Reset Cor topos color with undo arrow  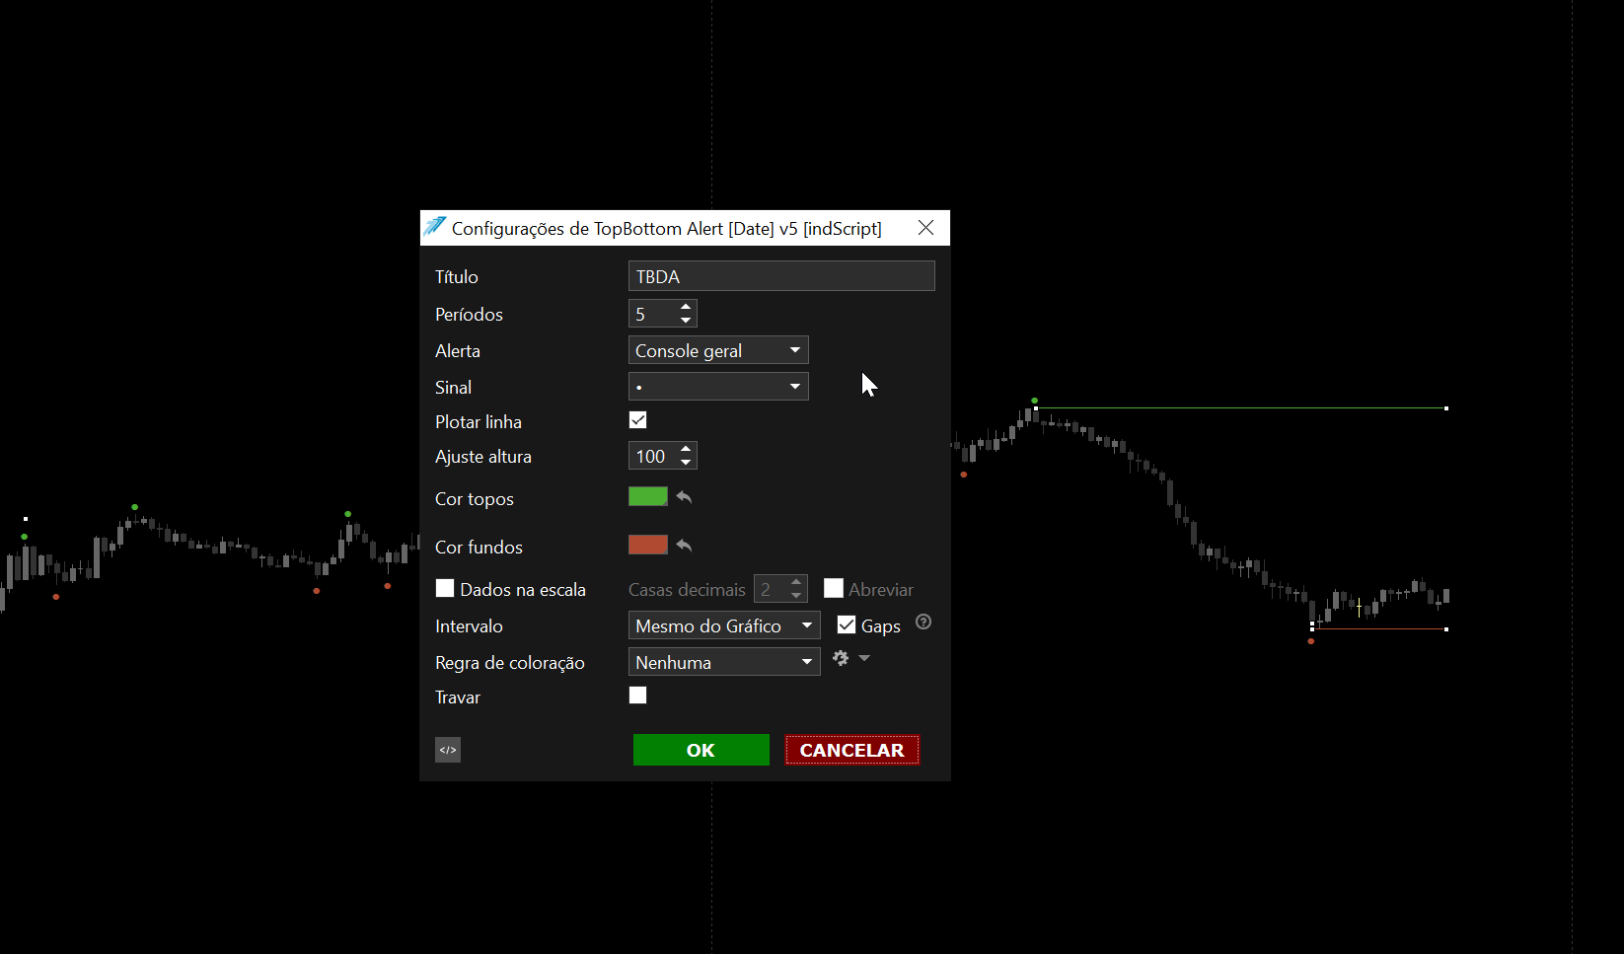click(x=684, y=497)
